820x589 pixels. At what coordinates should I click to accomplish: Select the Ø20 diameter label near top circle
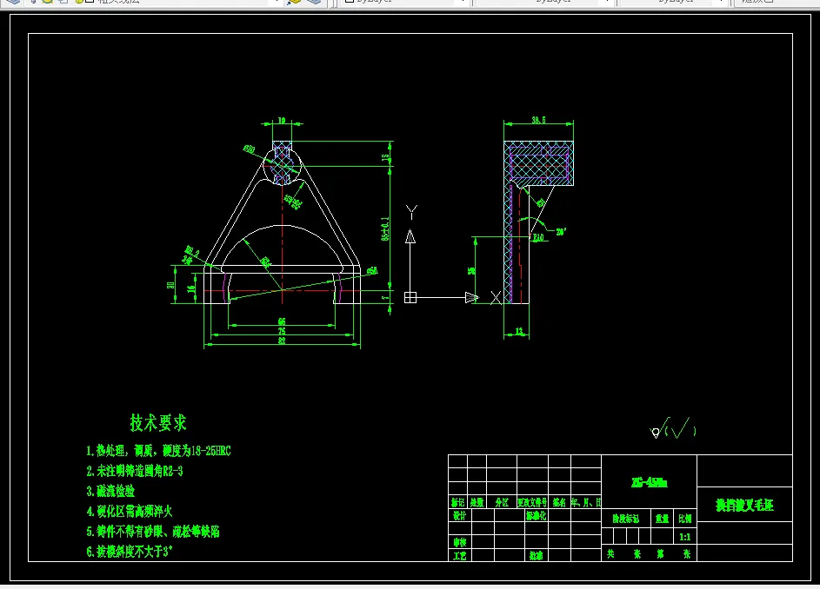[x=249, y=149]
